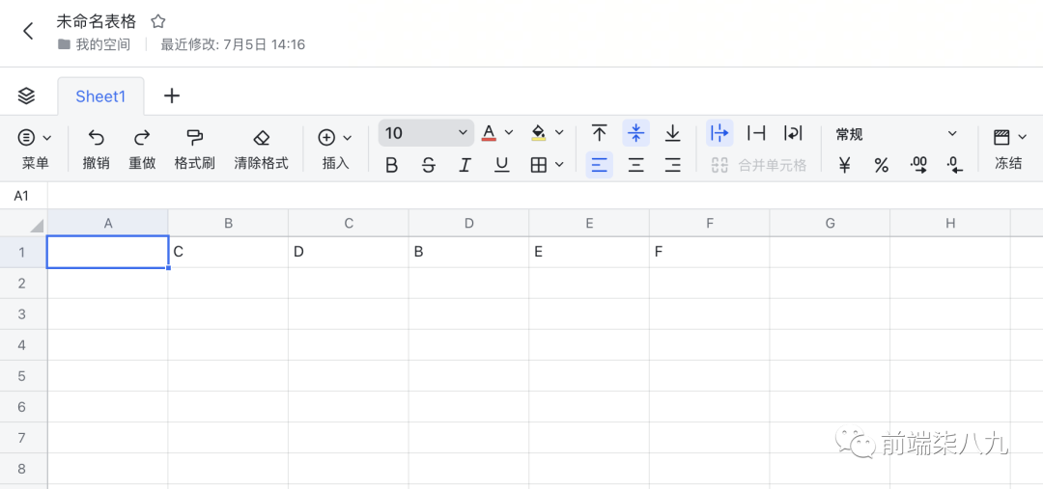Decrease decimal places
This screenshot has width=1043, height=489.
pos(954,165)
